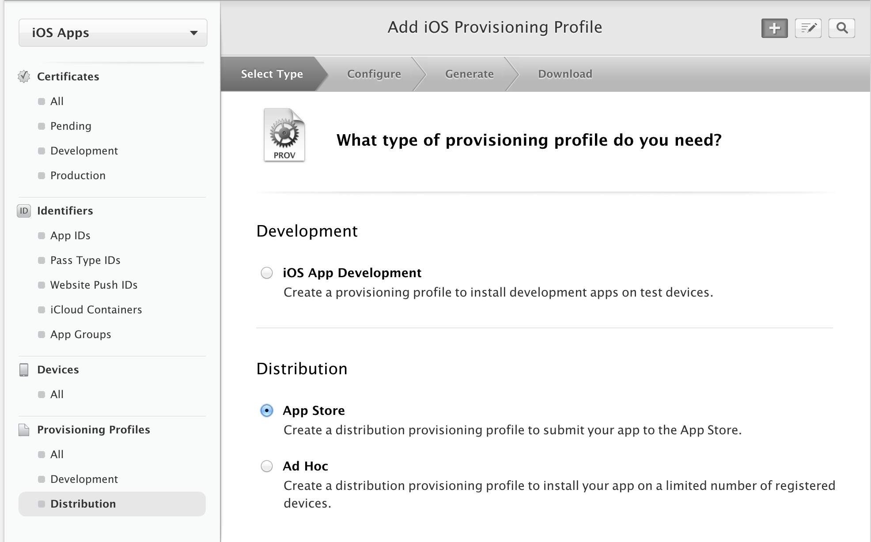Click the plus add profile button
Screen dimensions: 871x542
pyautogui.click(x=774, y=28)
